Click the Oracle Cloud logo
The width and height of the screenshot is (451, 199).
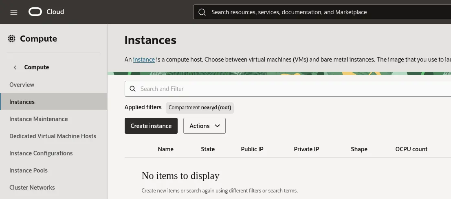pyautogui.click(x=35, y=12)
